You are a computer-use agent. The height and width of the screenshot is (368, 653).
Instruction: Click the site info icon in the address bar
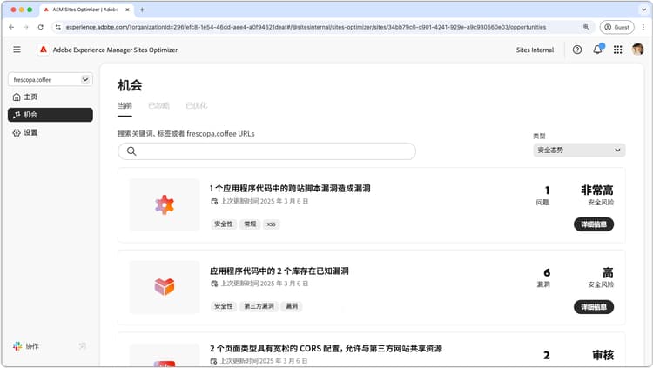coord(57,27)
